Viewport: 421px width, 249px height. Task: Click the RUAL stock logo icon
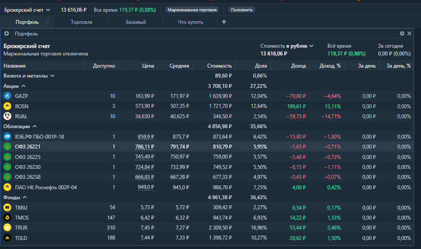click(7, 116)
